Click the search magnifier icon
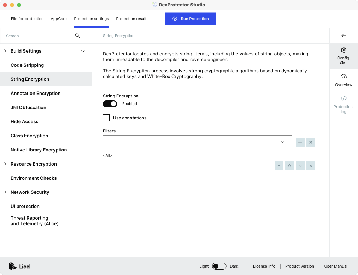This screenshot has height=275, width=358. [x=77, y=36]
